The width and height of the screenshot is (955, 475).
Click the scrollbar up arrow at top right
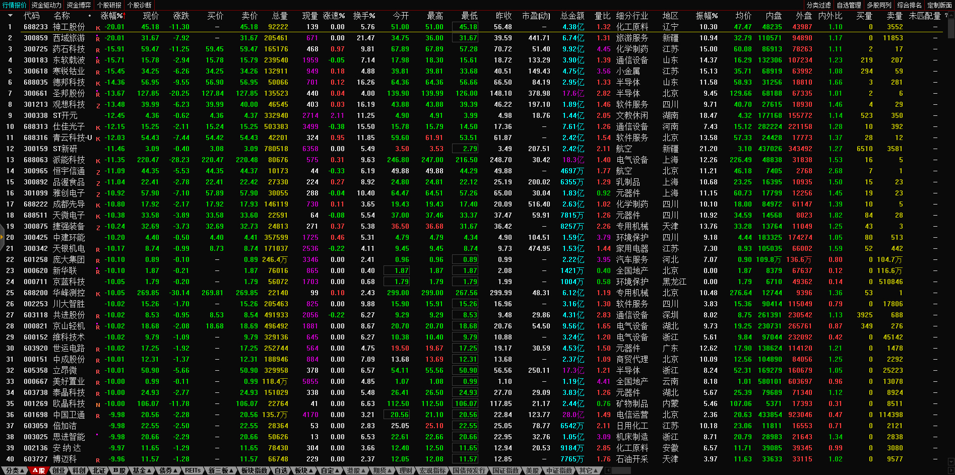tap(951, 15)
